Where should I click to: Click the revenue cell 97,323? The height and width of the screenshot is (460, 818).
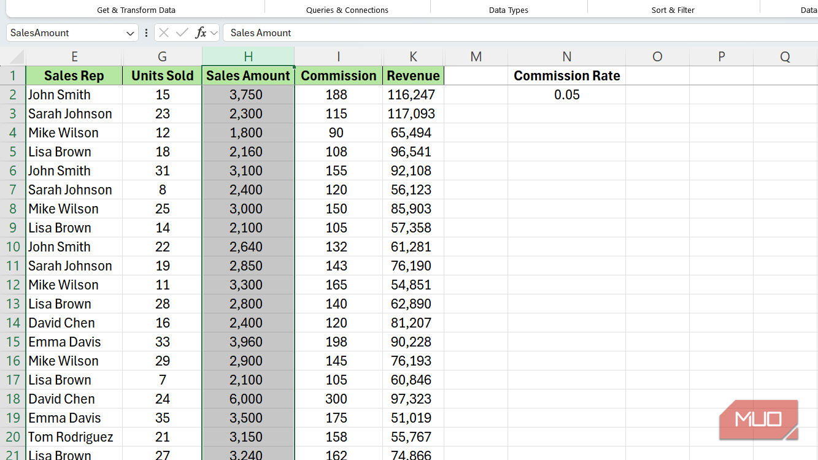[413, 399]
